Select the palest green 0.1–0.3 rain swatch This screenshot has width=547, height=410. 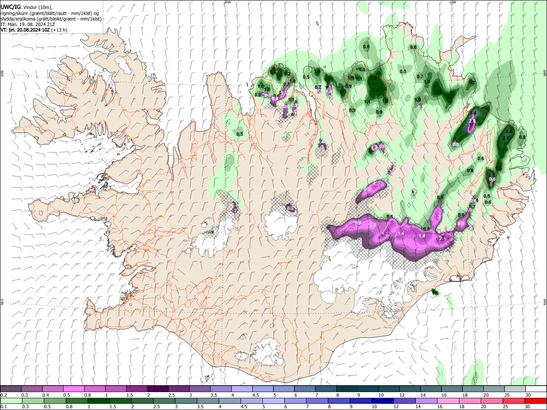click(x=11, y=401)
